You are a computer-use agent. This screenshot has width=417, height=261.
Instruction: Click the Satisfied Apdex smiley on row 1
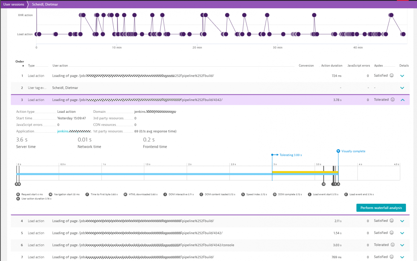coord(392,75)
